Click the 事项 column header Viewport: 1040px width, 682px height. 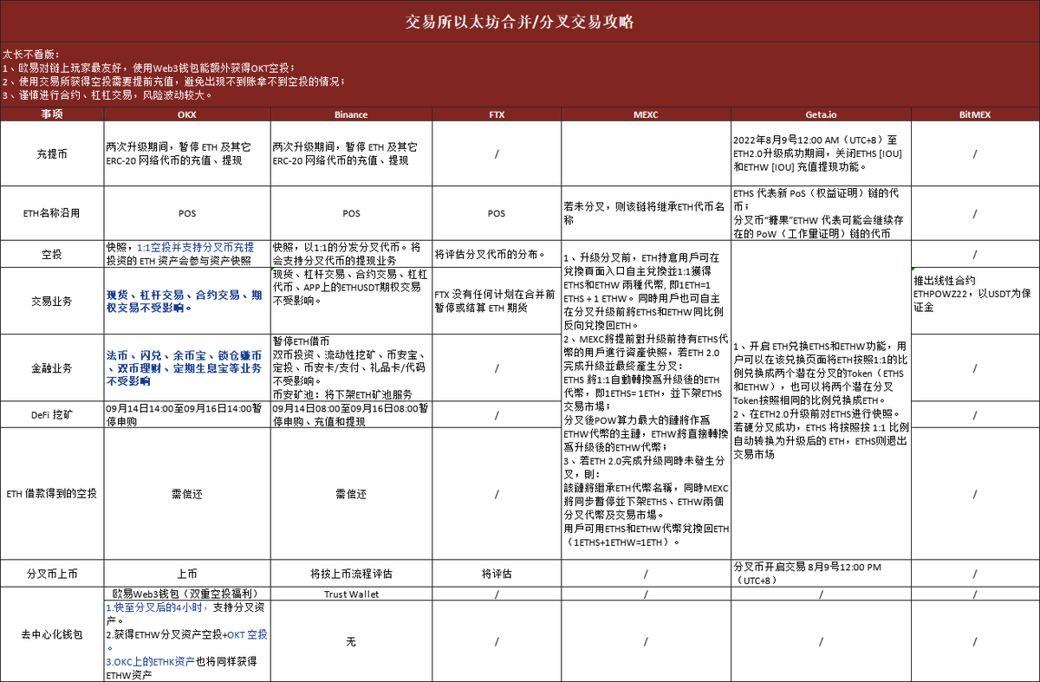pos(52,114)
